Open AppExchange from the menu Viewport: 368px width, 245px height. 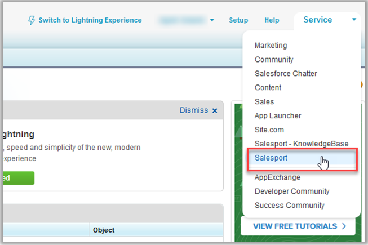(x=277, y=177)
